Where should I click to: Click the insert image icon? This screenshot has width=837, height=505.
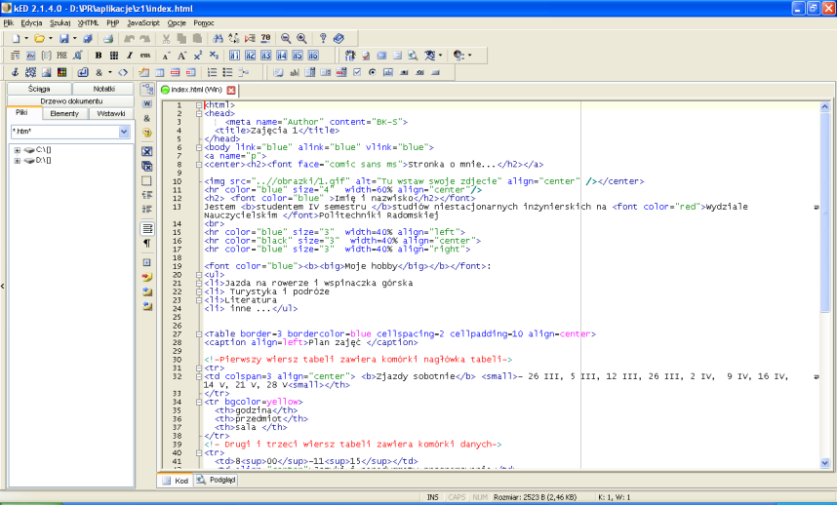point(47,72)
